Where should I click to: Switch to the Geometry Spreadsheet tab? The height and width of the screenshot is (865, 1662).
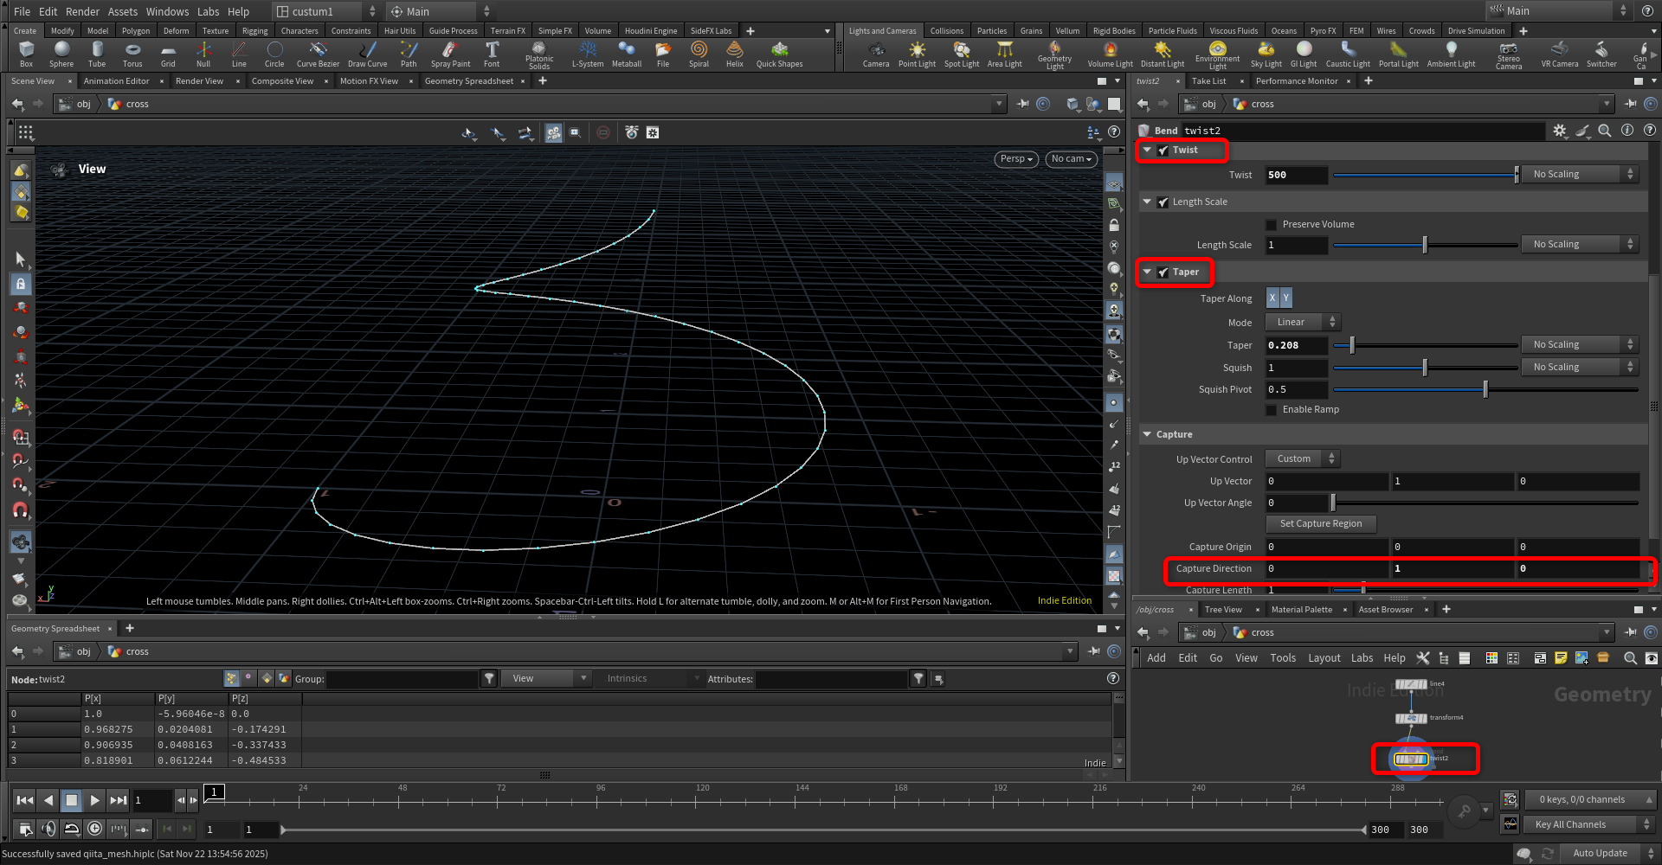[468, 81]
